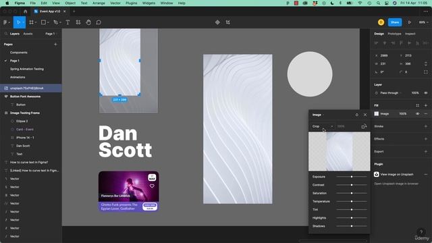Add a stroke

click(x=426, y=126)
